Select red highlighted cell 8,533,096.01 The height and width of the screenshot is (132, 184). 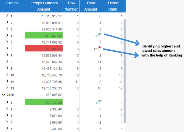click(x=44, y=49)
